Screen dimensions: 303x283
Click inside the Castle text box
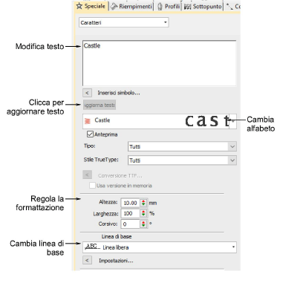click(160, 63)
